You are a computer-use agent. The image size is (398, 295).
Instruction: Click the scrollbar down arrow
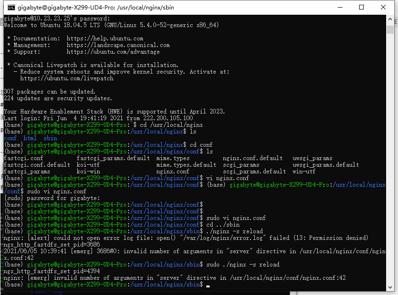click(x=390, y=287)
